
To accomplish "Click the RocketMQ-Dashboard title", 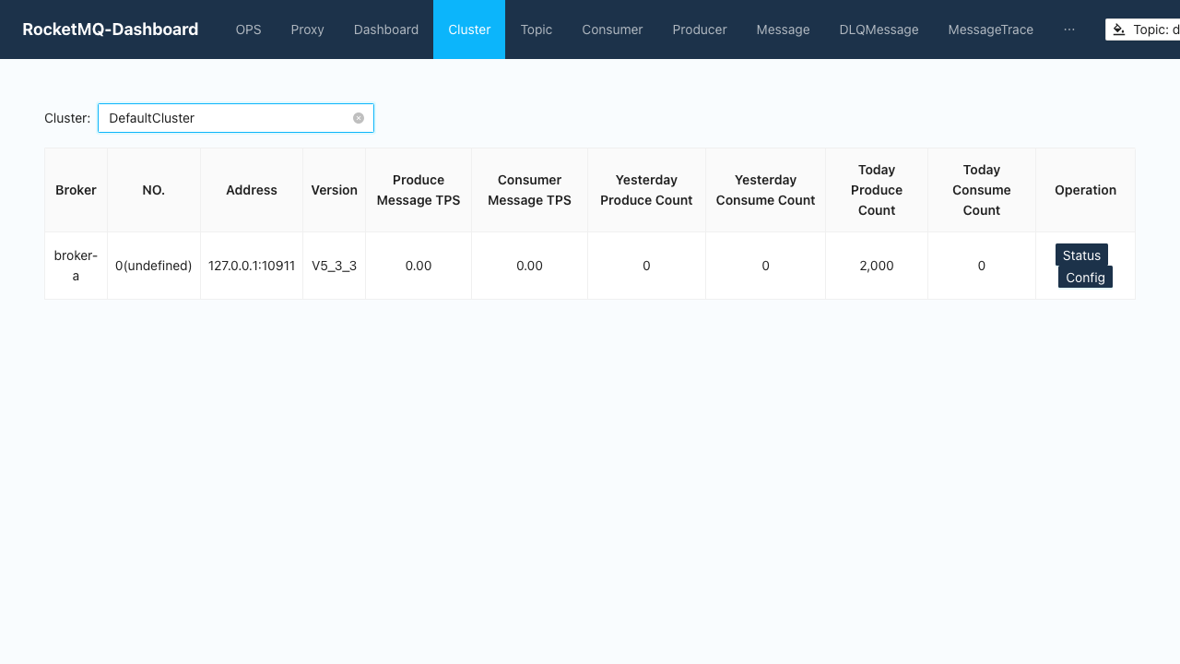I will (x=111, y=30).
